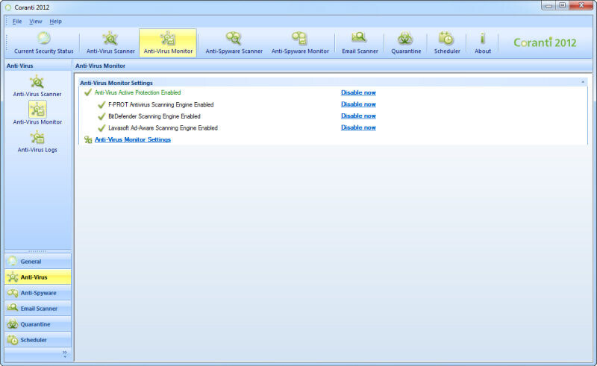597x366 pixels.
Task: Click checkmark next to BitDefender Scanning Engine
Action: coord(101,116)
